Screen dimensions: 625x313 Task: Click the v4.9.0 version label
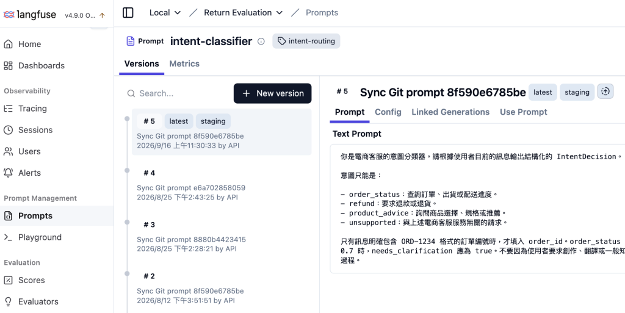[80, 15]
